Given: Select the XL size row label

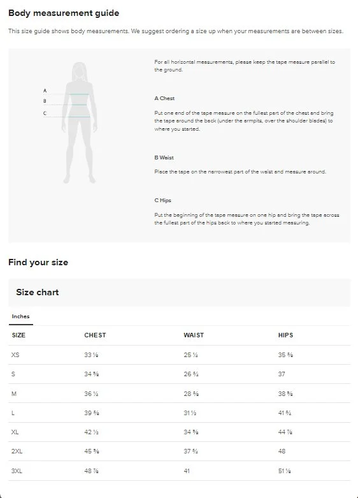Looking at the screenshot, I should tap(15, 432).
